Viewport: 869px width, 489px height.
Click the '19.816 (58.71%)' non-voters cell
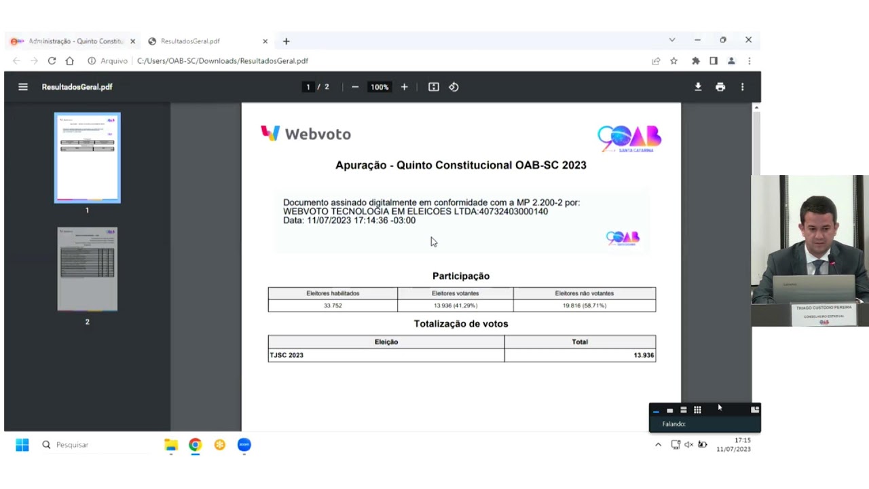click(x=585, y=306)
